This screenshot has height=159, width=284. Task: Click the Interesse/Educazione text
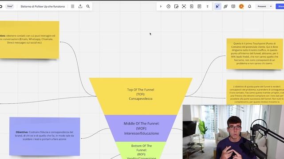point(142,133)
